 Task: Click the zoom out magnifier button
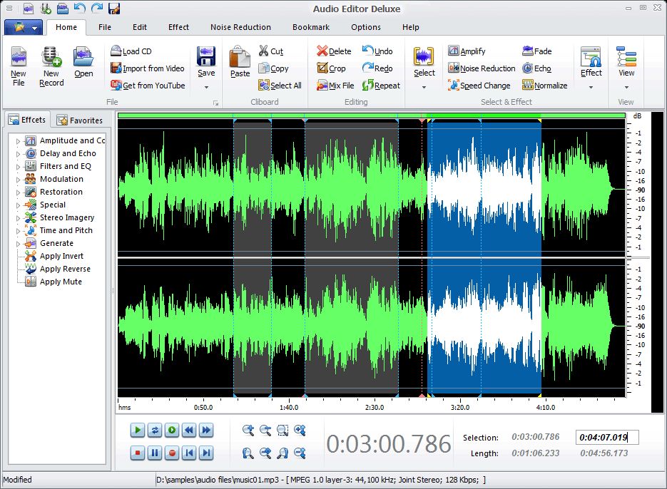265,431
